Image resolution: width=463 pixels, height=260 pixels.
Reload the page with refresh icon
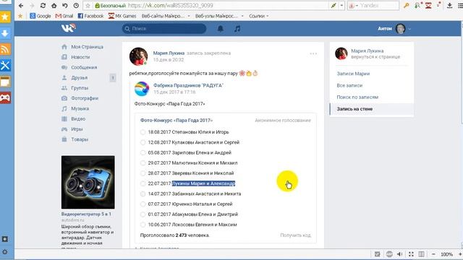(x=43, y=6)
